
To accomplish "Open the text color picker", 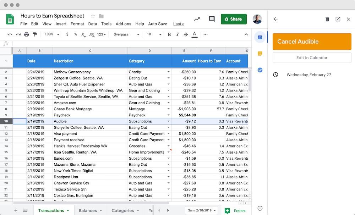I will (194, 34).
